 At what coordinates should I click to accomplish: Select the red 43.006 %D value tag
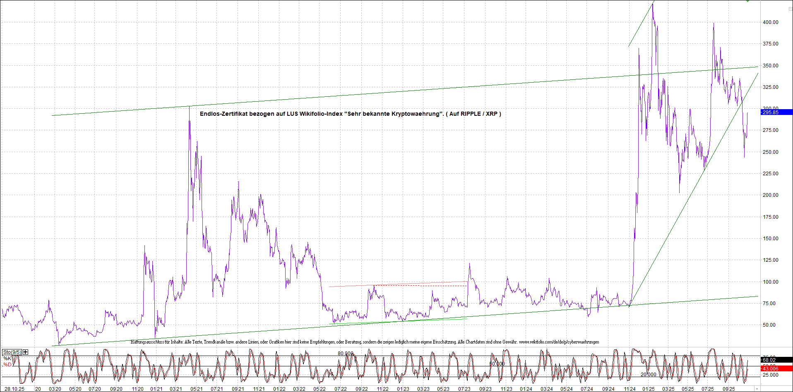click(776, 368)
